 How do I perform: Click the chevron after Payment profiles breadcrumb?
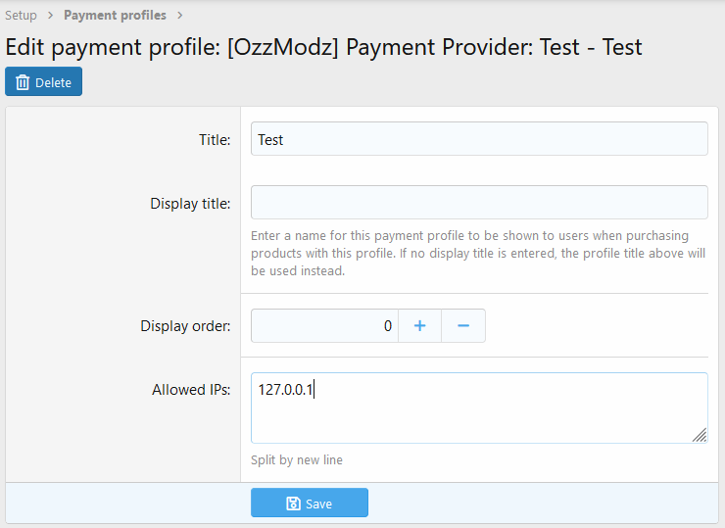[179, 16]
